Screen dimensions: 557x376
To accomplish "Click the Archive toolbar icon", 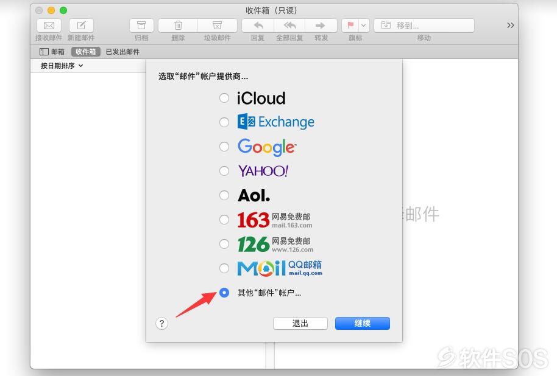I will 141,26.
